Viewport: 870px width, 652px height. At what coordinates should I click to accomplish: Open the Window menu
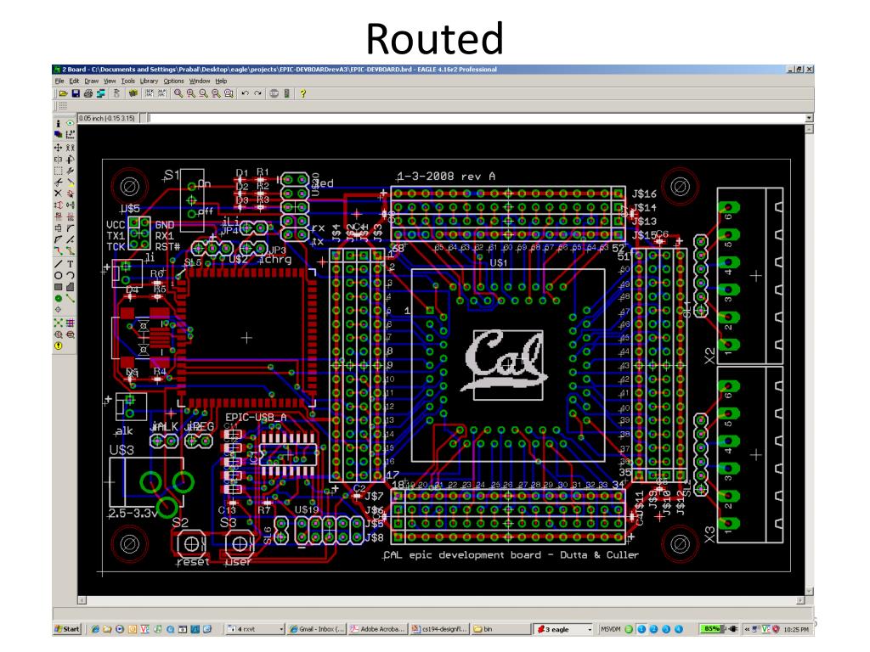point(199,81)
